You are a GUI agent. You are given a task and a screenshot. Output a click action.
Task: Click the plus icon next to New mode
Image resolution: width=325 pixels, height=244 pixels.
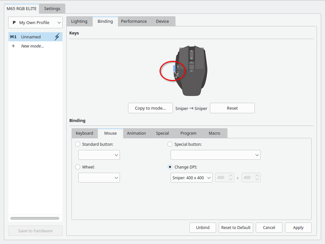pos(13,46)
